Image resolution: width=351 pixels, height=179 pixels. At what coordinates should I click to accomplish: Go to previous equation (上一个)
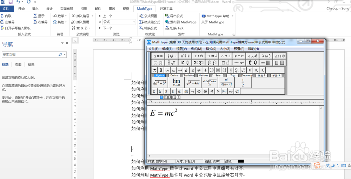(x=106, y=16)
